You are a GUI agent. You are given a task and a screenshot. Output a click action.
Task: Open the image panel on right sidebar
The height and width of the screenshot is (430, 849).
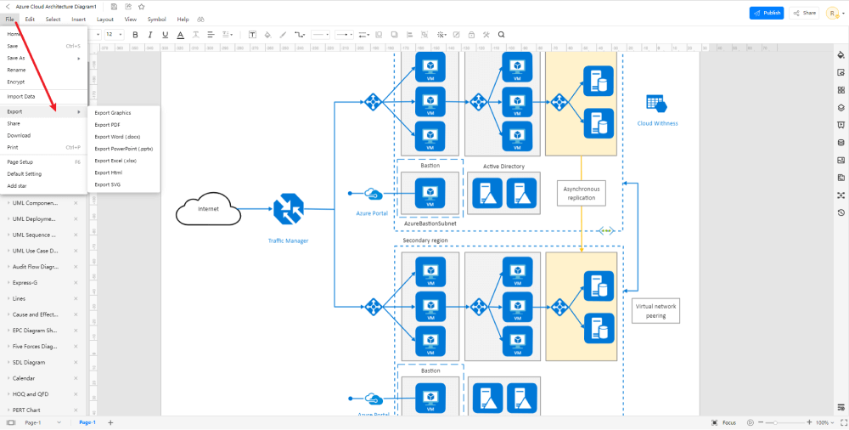point(841,160)
